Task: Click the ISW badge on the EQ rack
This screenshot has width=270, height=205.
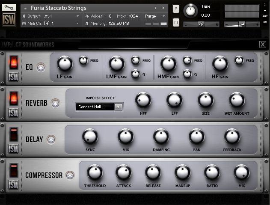Action: click(13, 77)
